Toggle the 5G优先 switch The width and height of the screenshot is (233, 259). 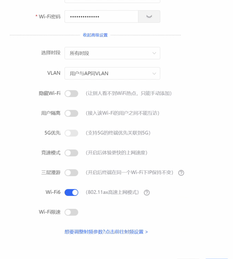coord(71,133)
